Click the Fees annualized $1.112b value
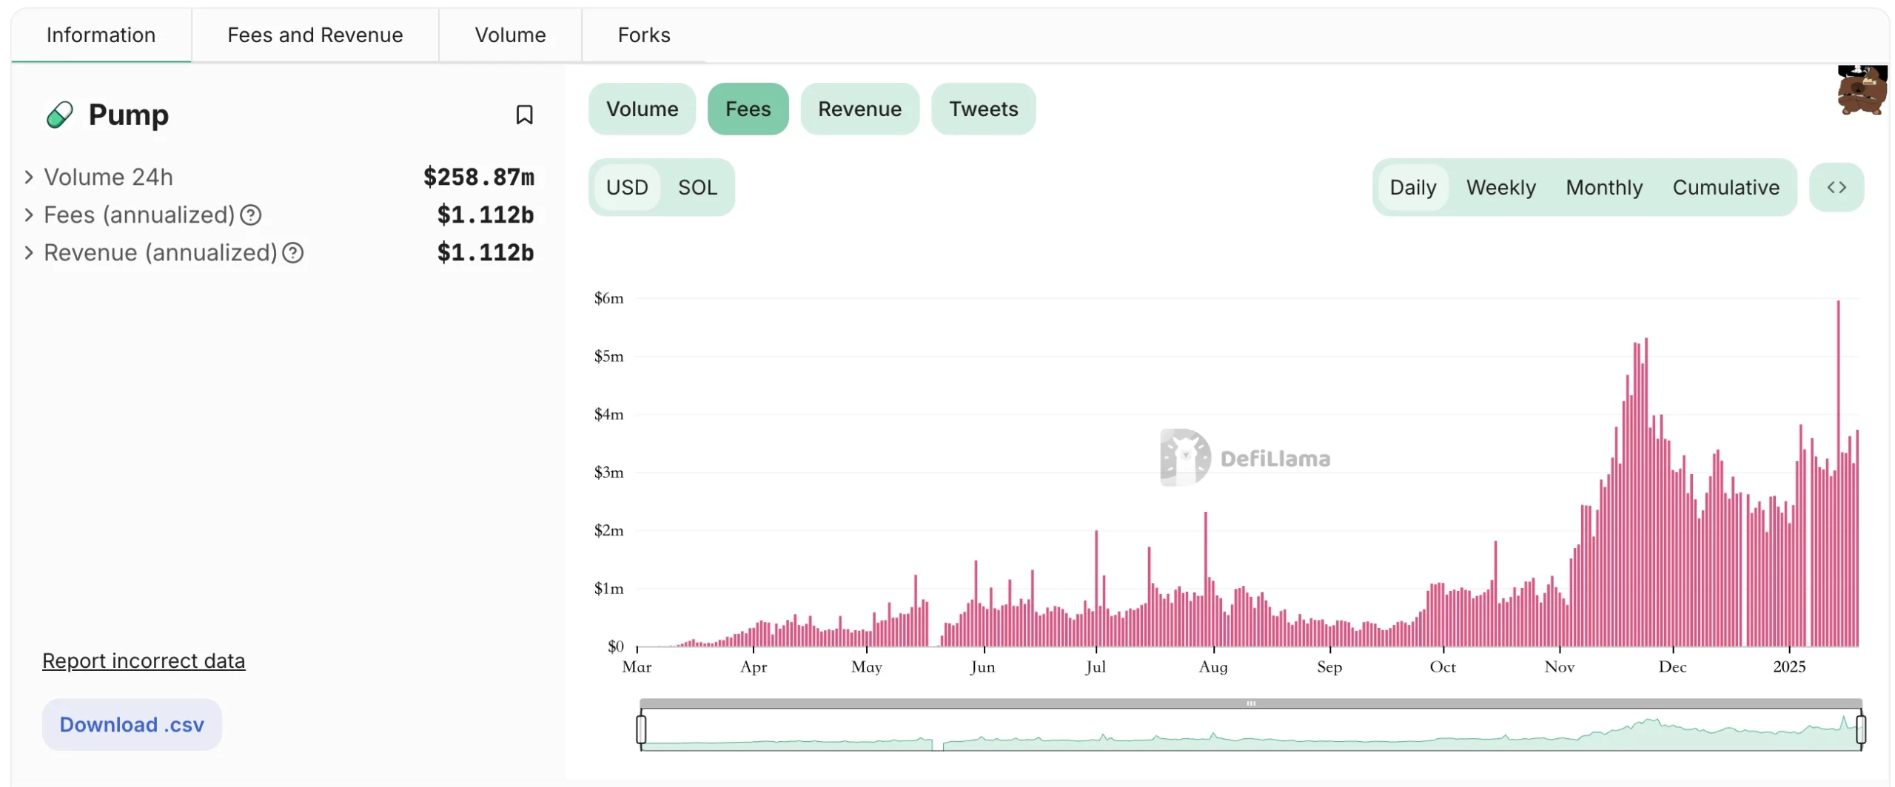This screenshot has width=1895, height=787. (x=485, y=215)
